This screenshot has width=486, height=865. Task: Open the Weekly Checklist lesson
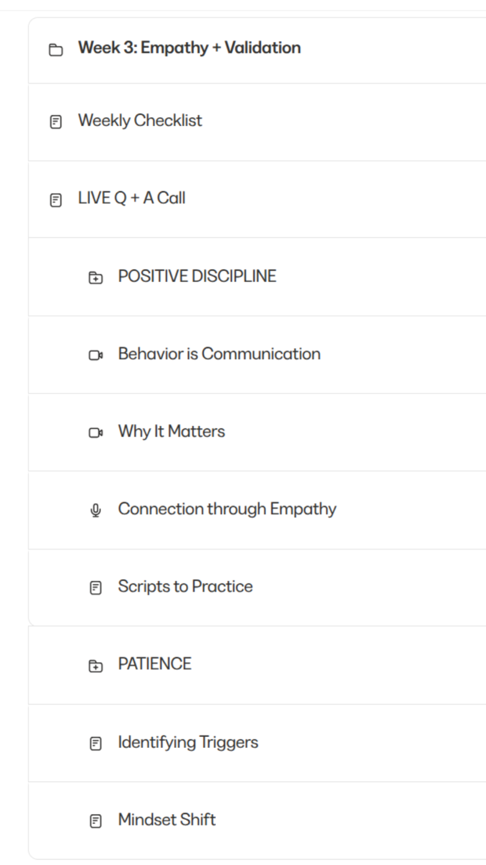[x=140, y=121]
